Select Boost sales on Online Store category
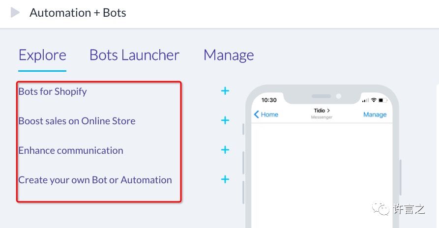The height and width of the screenshot is (228, 439). point(77,121)
